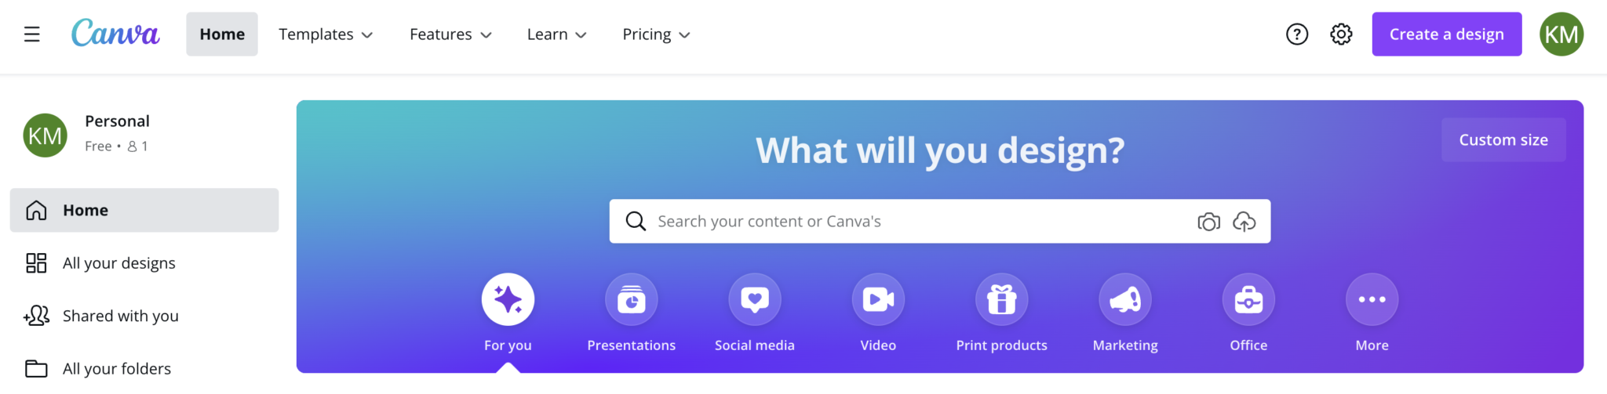Click the Custom size button
1607x394 pixels.
pyautogui.click(x=1503, y=140)
